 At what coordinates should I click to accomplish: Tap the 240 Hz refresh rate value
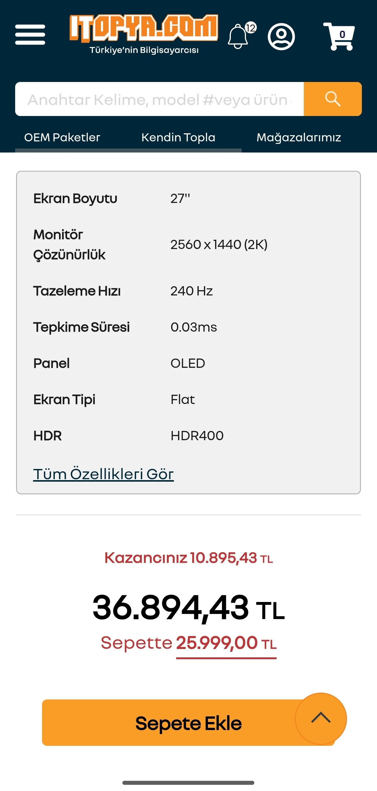[191, 291]
